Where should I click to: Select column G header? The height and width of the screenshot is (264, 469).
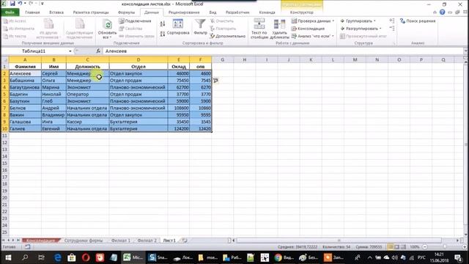tap(223, 59)
